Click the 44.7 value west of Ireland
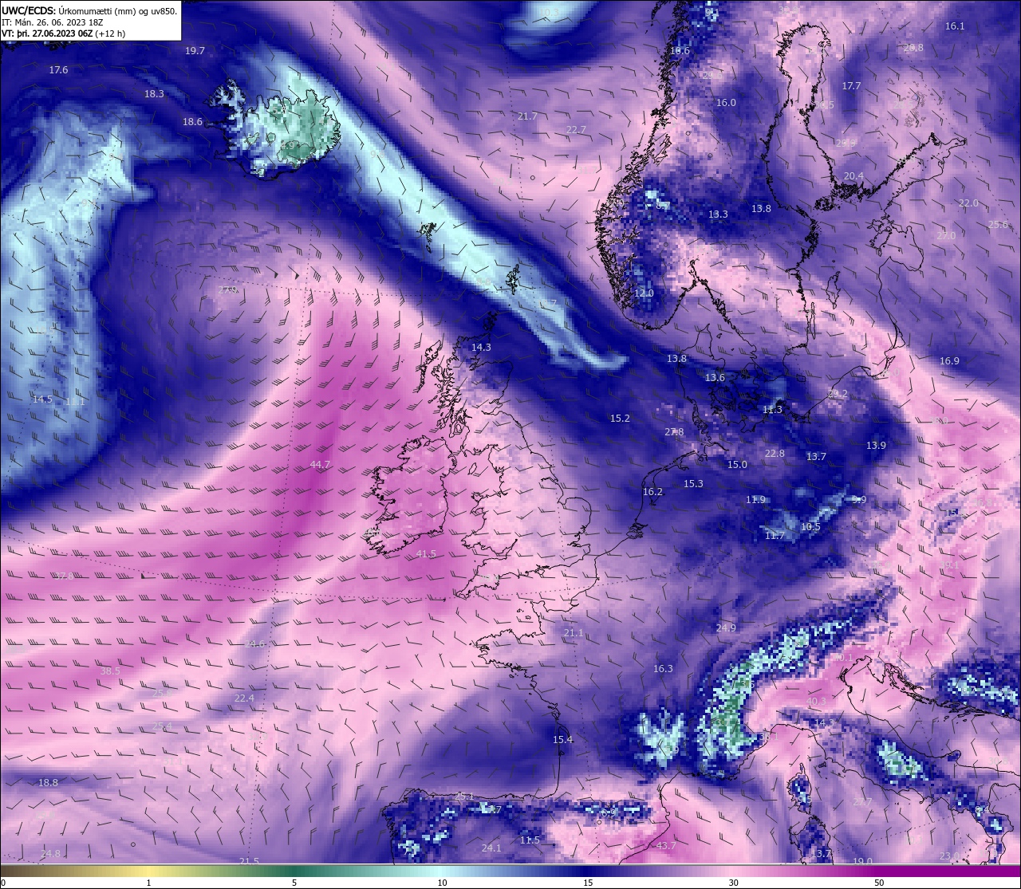Viewport: 1021px width, 889px height. [320, 465]
